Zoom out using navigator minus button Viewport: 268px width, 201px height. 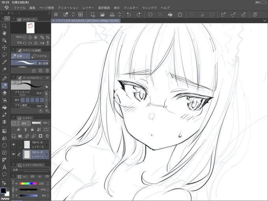pyautogui.click(x=24, y=37)
